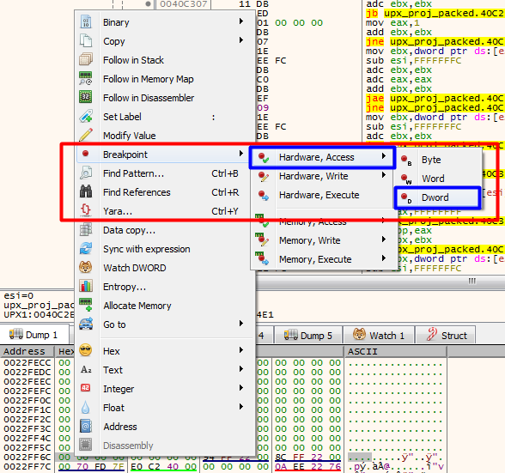Click the Find References binoculars icon

(86, 192)
